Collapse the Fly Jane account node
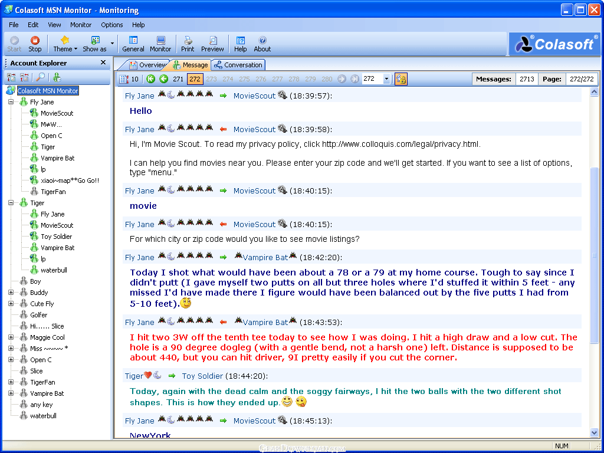Image resolution: width=604 pixels, height=453 pixels. point(11,102)
